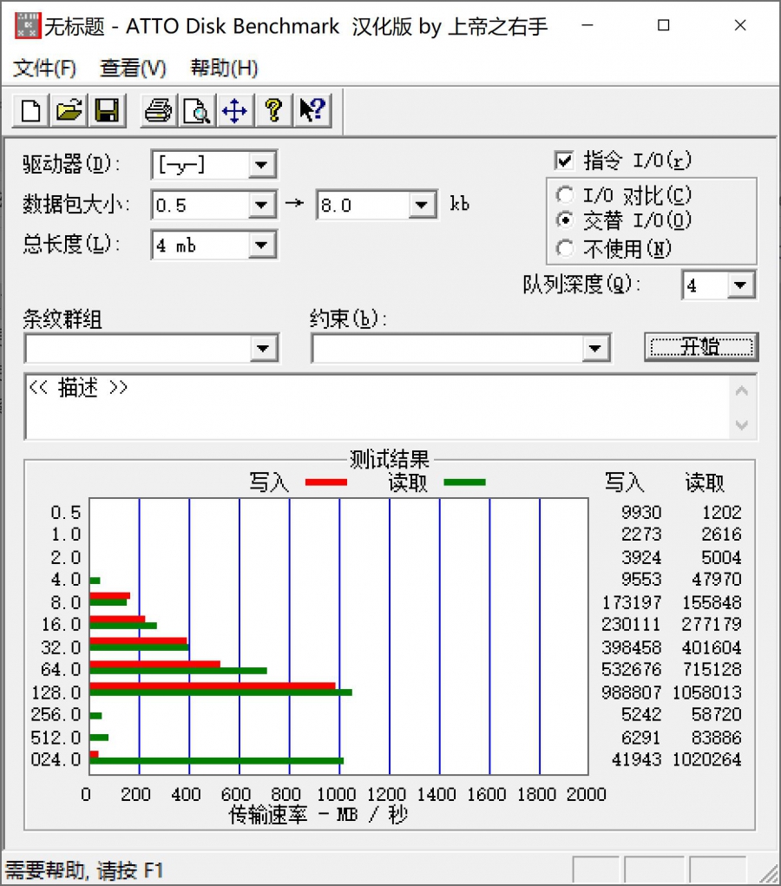The height and width of the screenshot is (886, 781).
Task: Click the Print toolbar icon
Action: click(x=158, y=110)
